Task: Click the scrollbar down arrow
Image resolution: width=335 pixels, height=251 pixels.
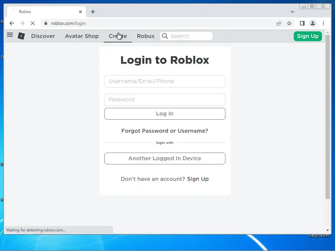Action: click(327, 230)
